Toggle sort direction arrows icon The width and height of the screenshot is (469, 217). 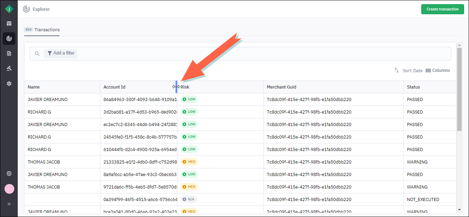397,70
